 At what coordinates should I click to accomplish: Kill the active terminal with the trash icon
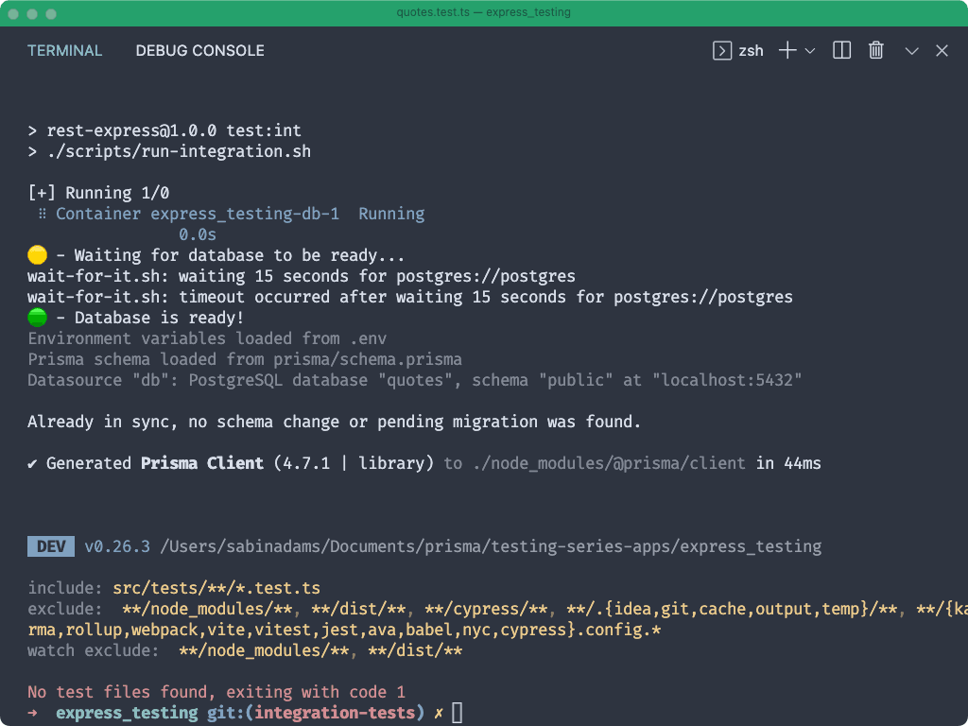click(875, 50)
